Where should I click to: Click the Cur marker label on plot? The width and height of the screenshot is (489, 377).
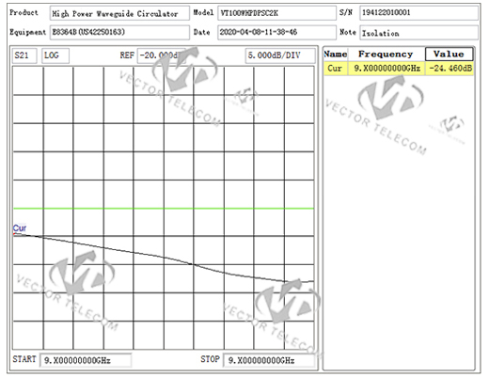point(20,228)
